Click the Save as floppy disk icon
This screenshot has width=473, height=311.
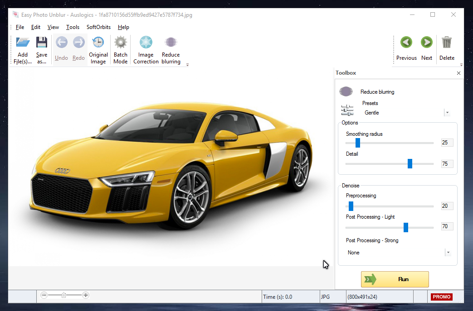click(x=42, y=43)
